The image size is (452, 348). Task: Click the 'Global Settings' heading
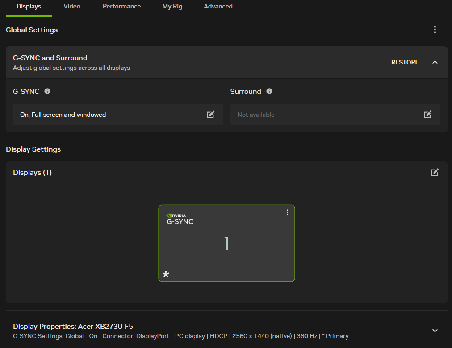32,30
